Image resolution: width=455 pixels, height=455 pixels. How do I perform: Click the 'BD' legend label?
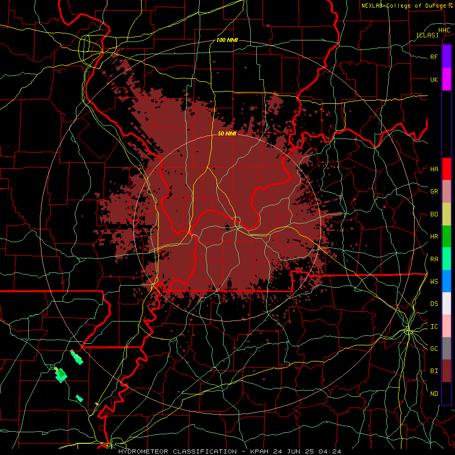pyautogui.click(x=434, y=214)
